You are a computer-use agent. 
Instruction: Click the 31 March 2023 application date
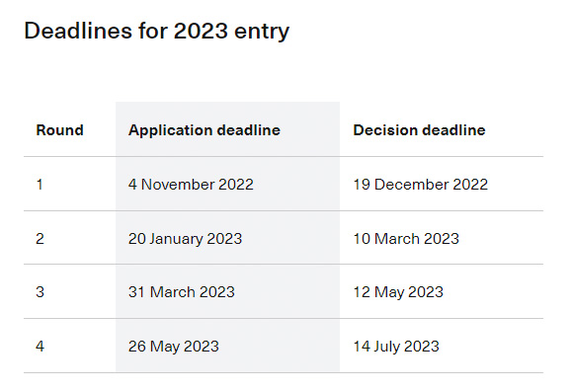[x=182, y=292]
